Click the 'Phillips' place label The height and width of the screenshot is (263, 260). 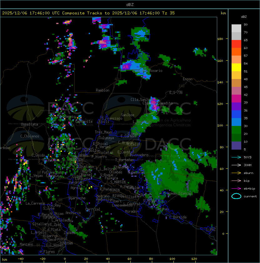point(129,197)
